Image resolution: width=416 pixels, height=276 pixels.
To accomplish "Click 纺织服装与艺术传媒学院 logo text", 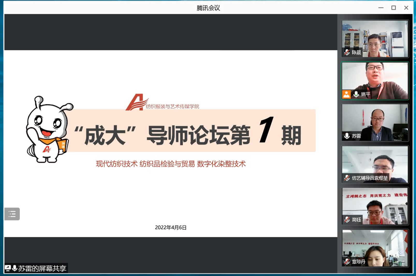I will click(172, 106).
